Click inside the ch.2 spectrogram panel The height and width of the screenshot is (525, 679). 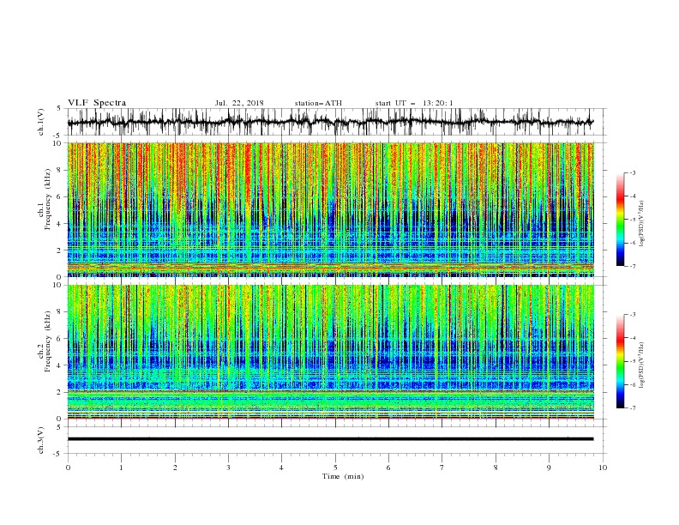330,352
